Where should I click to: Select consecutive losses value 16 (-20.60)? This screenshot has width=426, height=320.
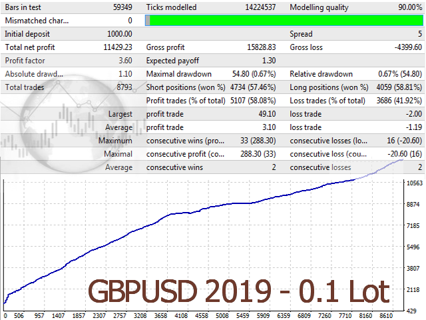pos(404,141)
